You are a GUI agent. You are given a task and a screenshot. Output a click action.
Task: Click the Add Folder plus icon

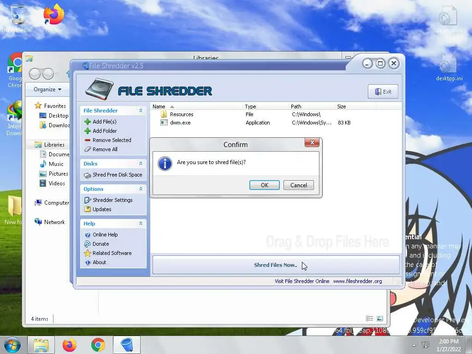coord(88,131)
